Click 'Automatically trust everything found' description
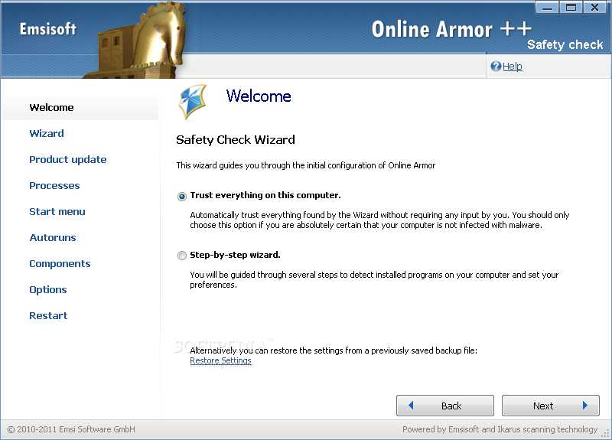The height and width of the screenshot is (440, 612). pos(379,220)
